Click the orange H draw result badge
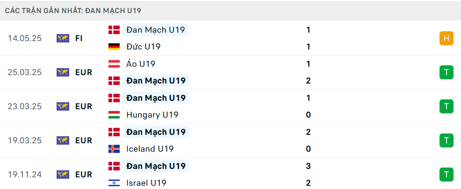Image resolution: width=461 pixels, height=189 pixels. [x=447, y=38]
